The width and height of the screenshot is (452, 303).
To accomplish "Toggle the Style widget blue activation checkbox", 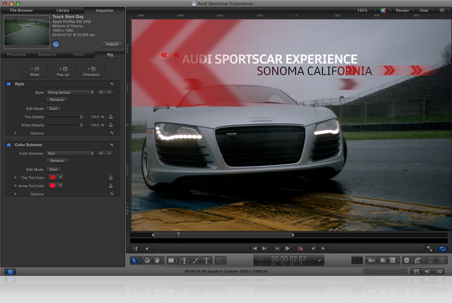I will 9,84.
